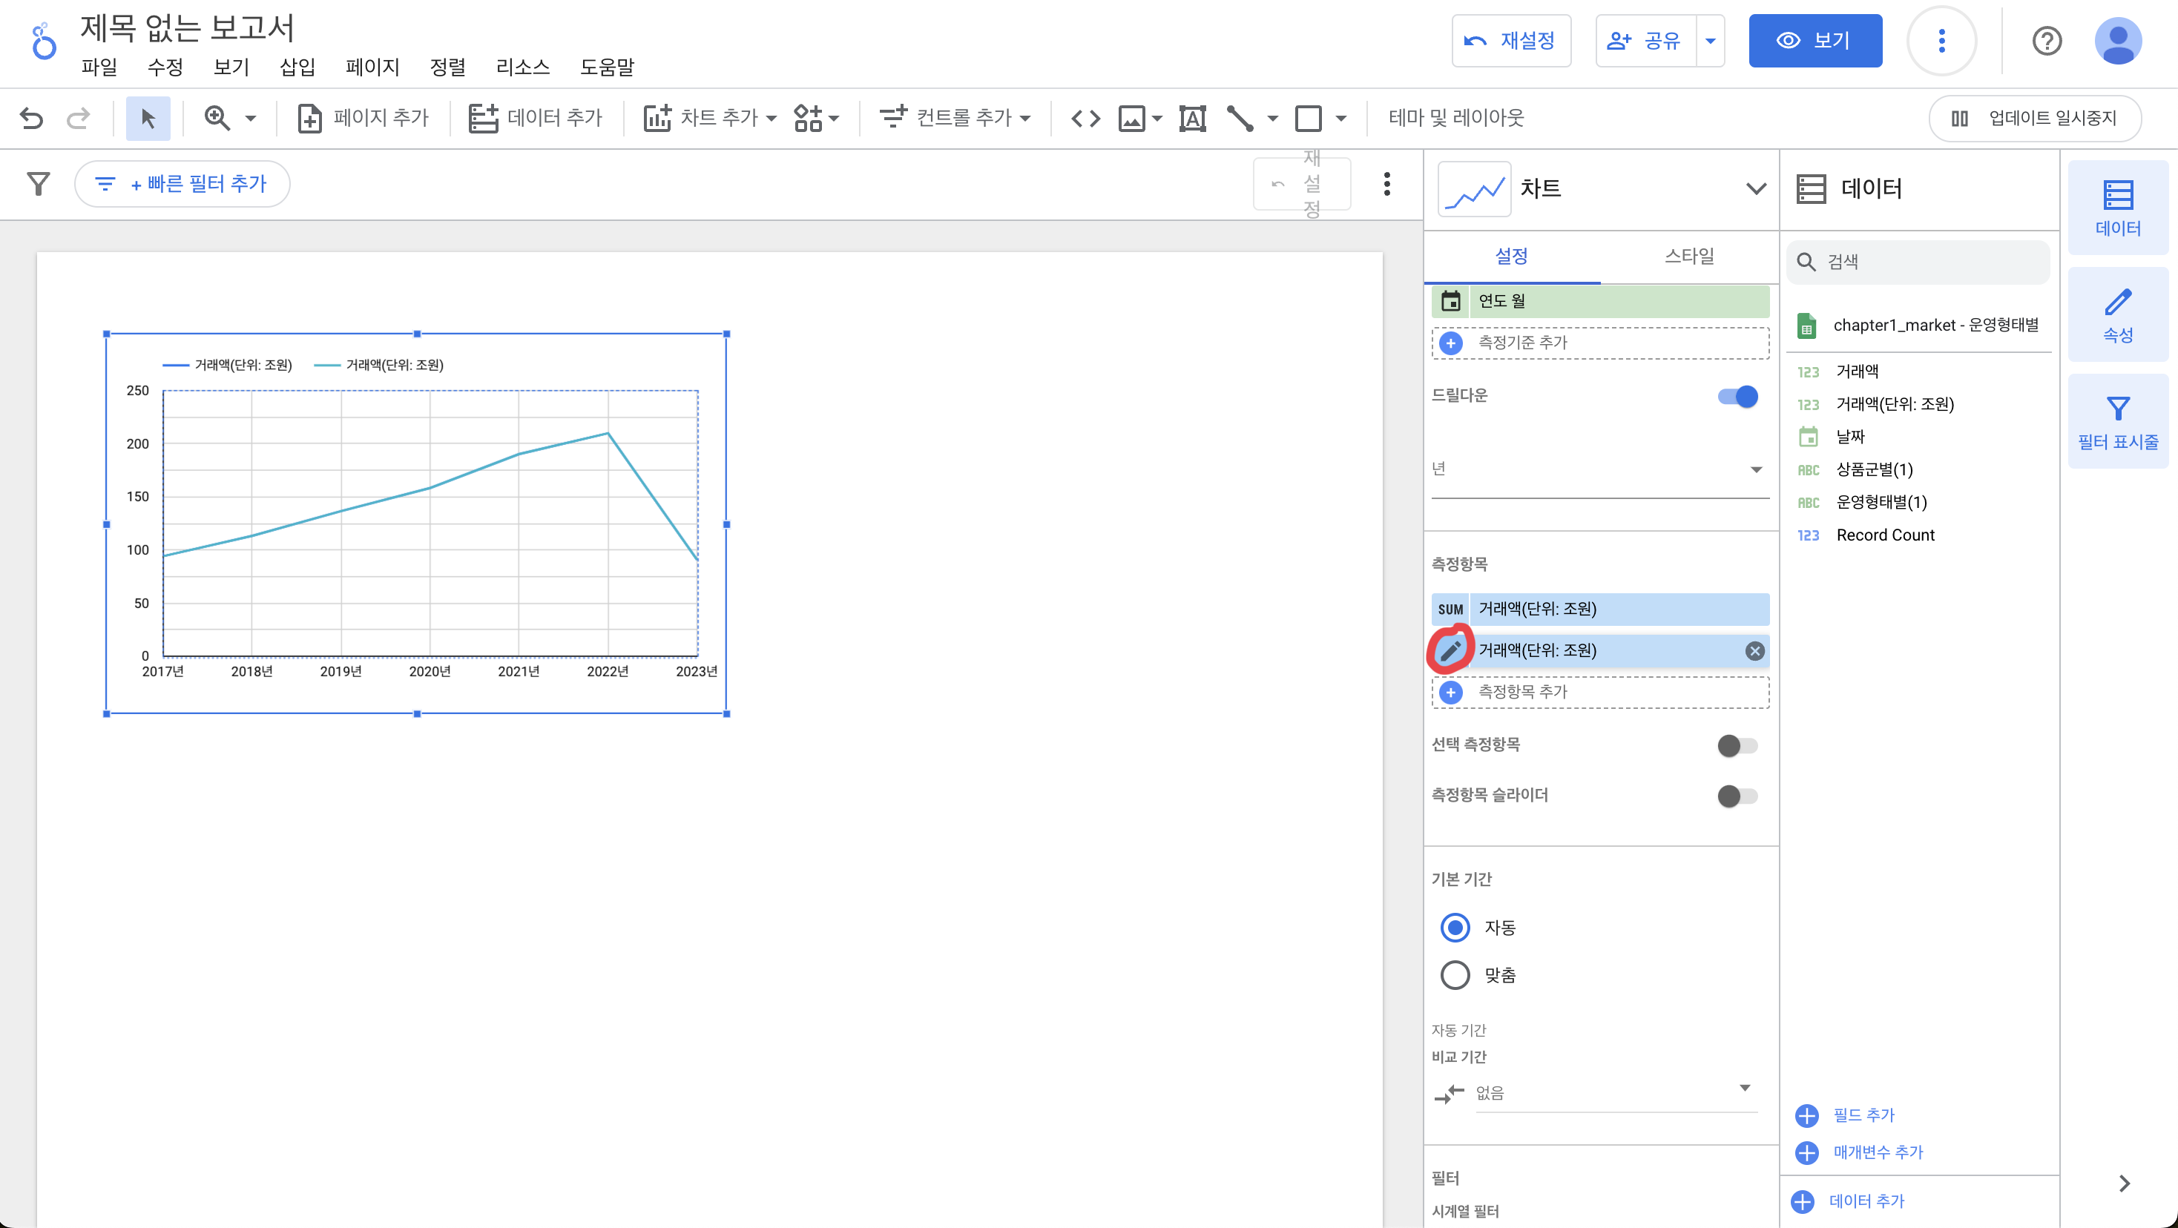Enable the 측정항목 슬라이더 switch

[1737, 795]
